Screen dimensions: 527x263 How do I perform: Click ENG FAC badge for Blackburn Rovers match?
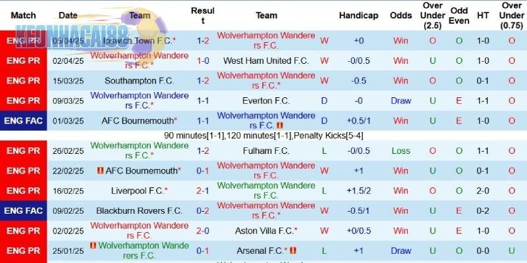coord(24,210)
